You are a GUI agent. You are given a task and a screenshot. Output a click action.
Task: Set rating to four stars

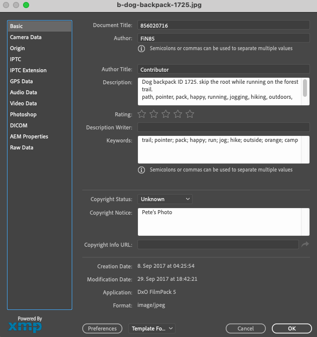click(x=178, y=114)
